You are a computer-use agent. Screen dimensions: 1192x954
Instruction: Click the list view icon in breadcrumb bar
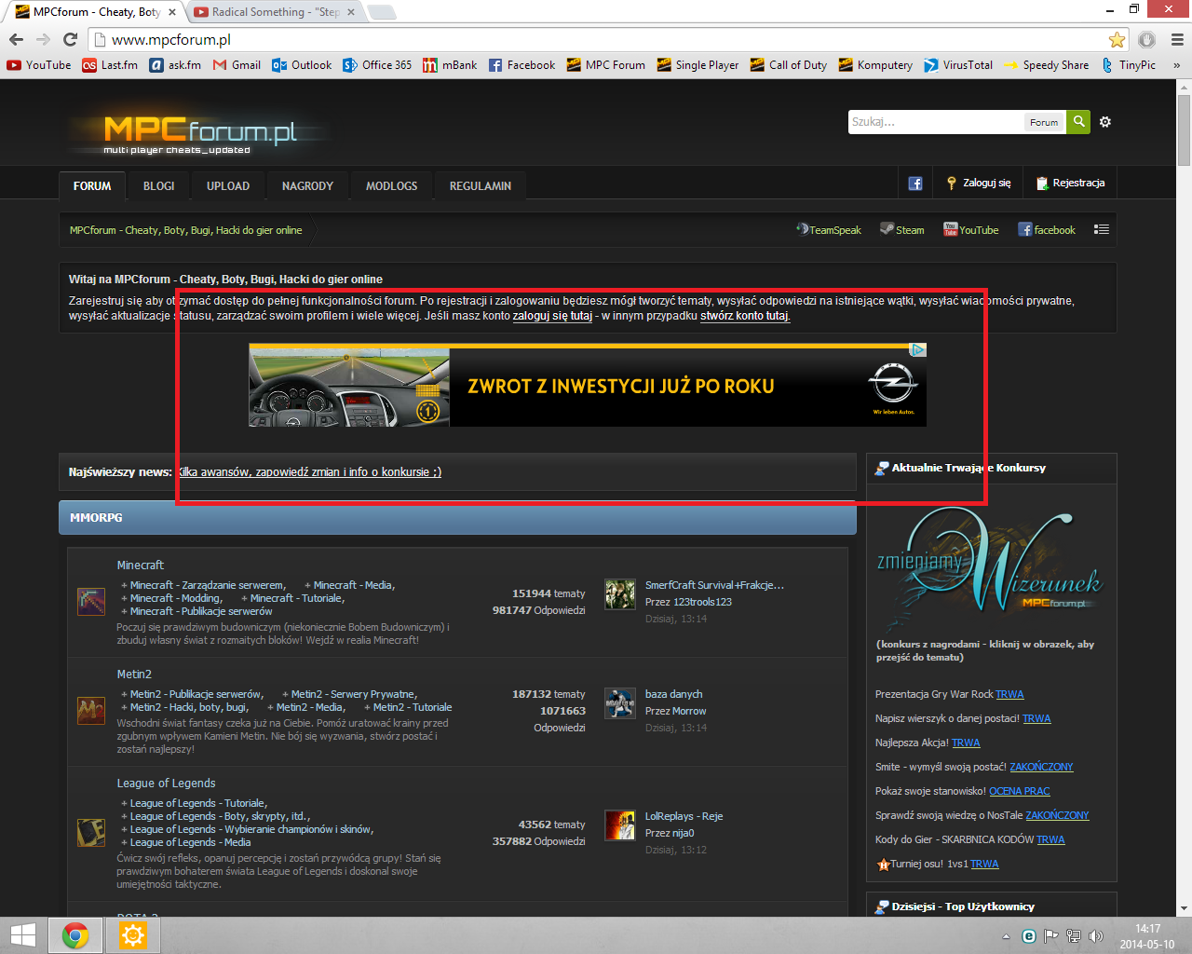[x=1102, y=229]
